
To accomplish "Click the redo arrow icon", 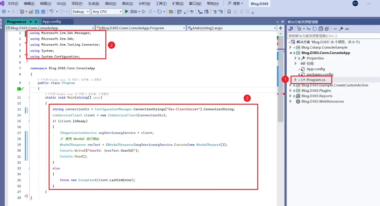I will 62,12.
